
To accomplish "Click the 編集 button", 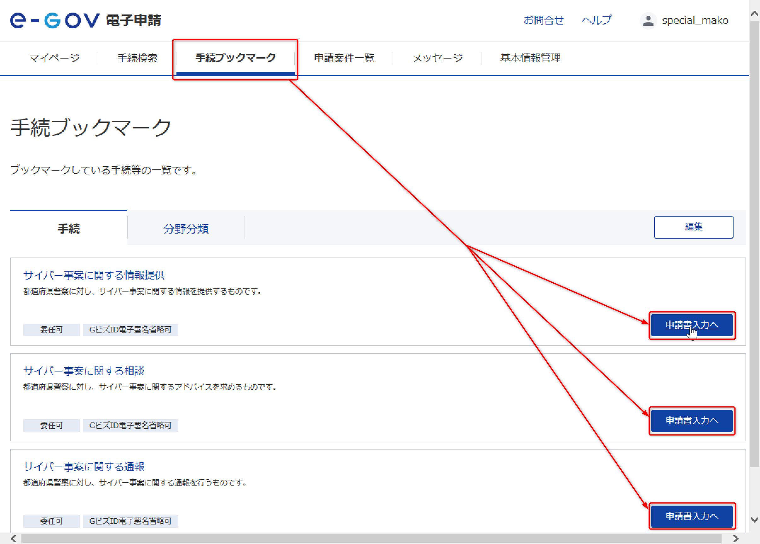I will [x=693, y=227].
